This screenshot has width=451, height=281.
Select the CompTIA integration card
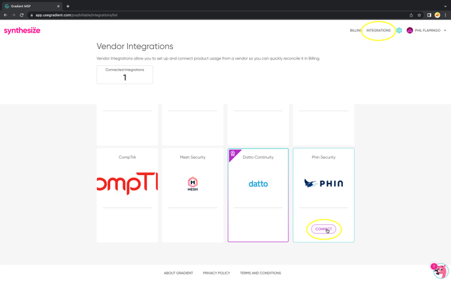[127, 195]
